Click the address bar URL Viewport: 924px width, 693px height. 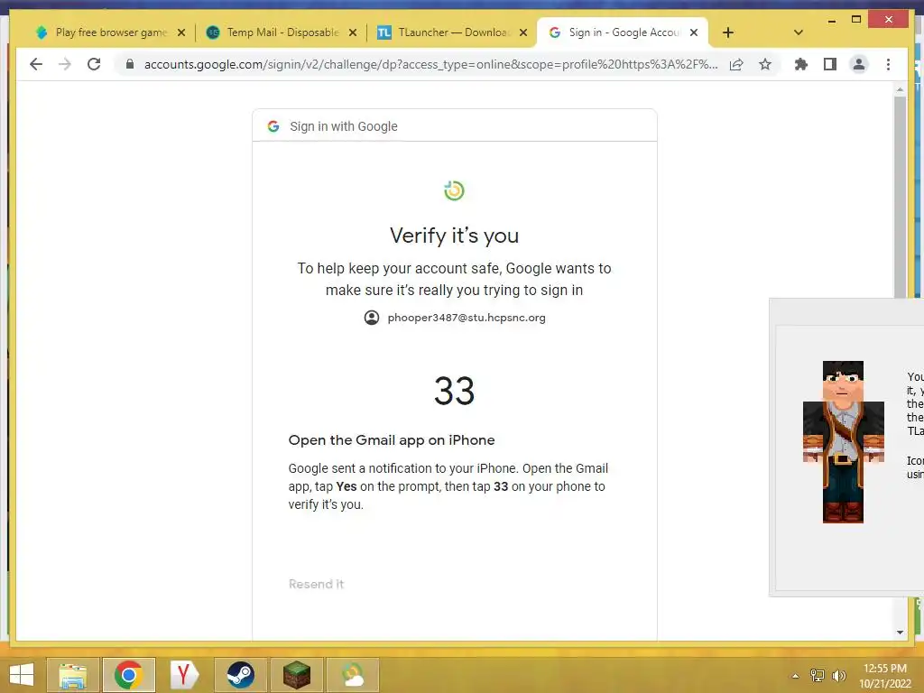pyautogui.click(x=430, y=64)
